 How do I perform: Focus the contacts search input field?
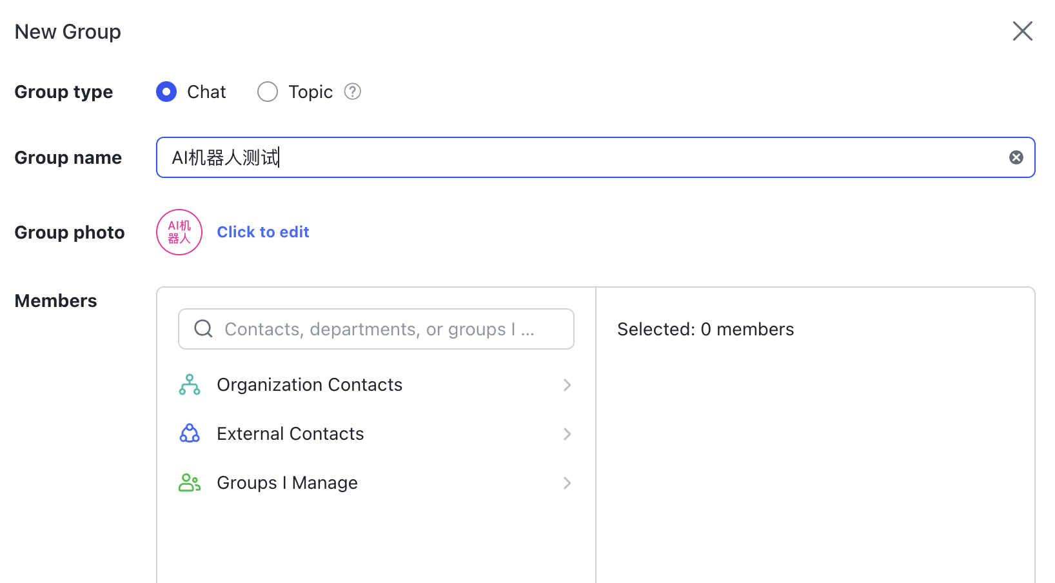pyautogui.click(x=376, y=329)
